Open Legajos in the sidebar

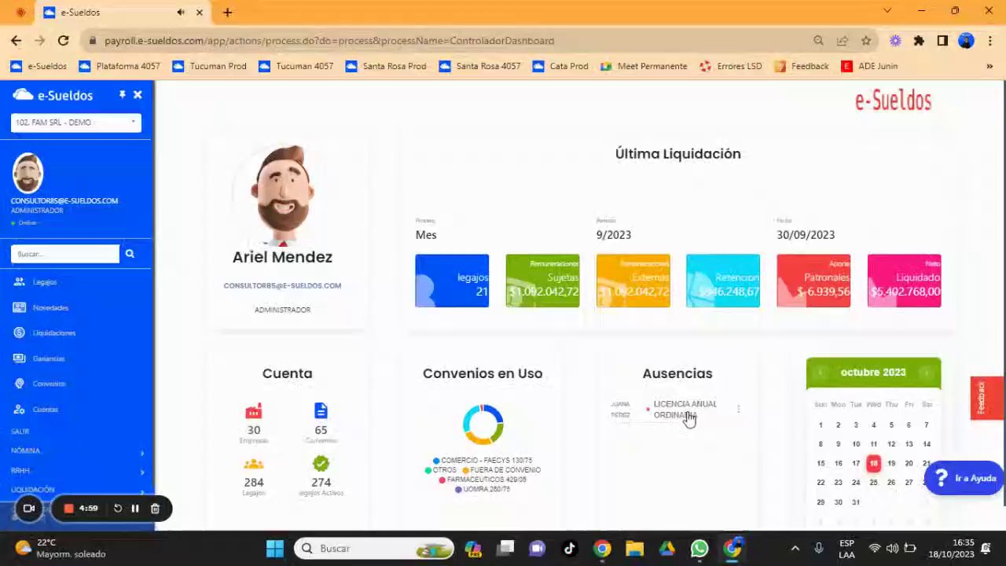tap(45, 282)
